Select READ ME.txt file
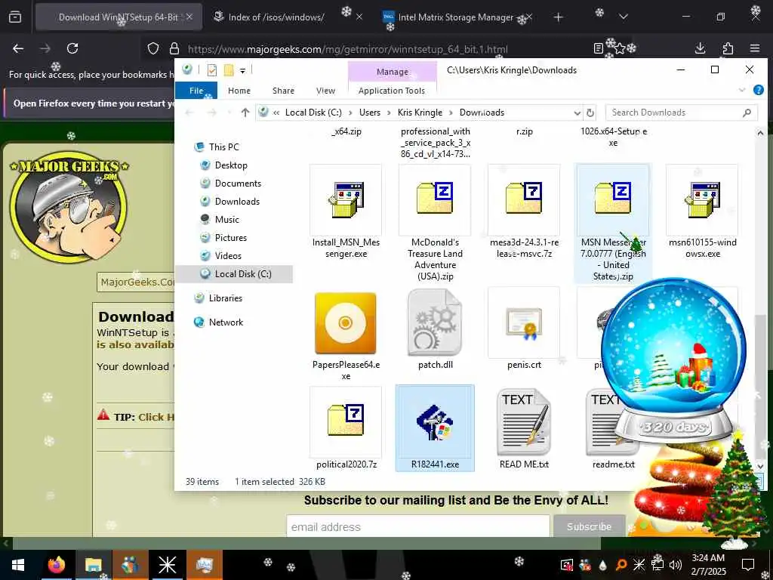 coord(524,428)
